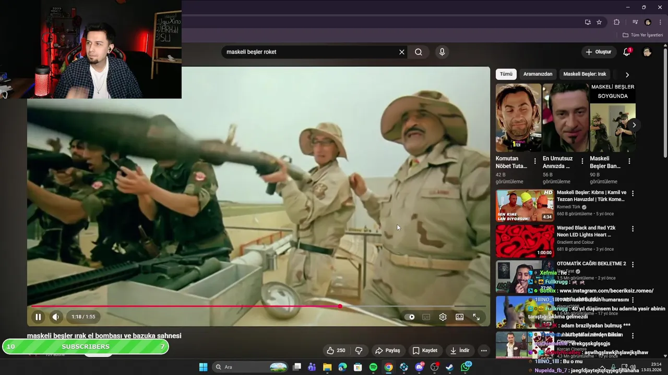The height and width of the screenshot is (375, 668).
Task: Click the taskbar Ara search box
Action: tap(250, 367)
